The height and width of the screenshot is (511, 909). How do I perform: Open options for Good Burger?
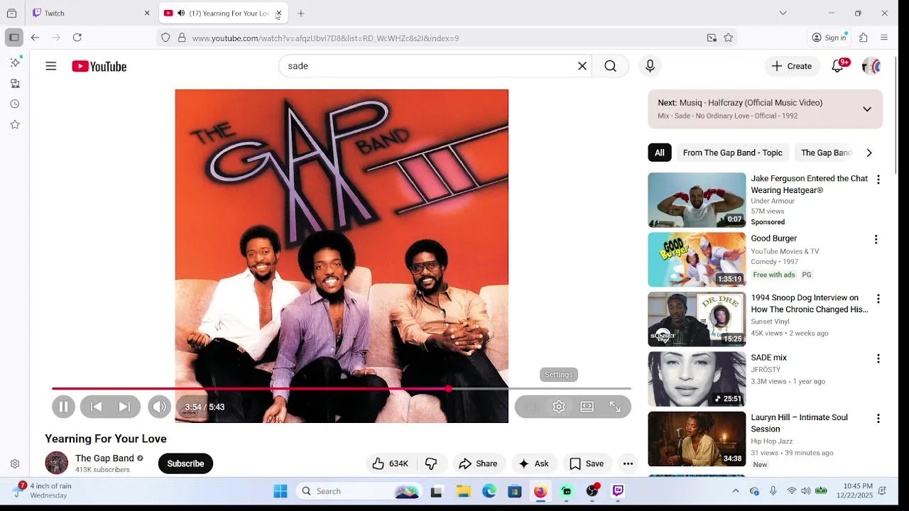point(876,239)
